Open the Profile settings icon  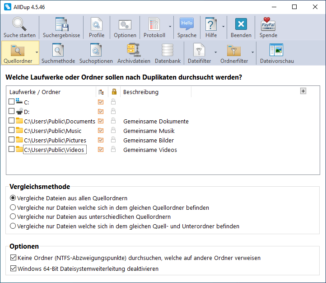pos(96,24)
